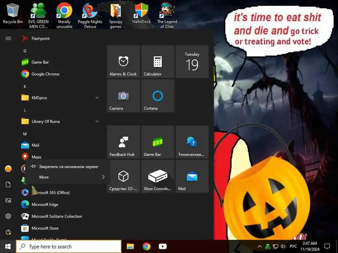Open the Feedback Hub tile

click(123, 142)
